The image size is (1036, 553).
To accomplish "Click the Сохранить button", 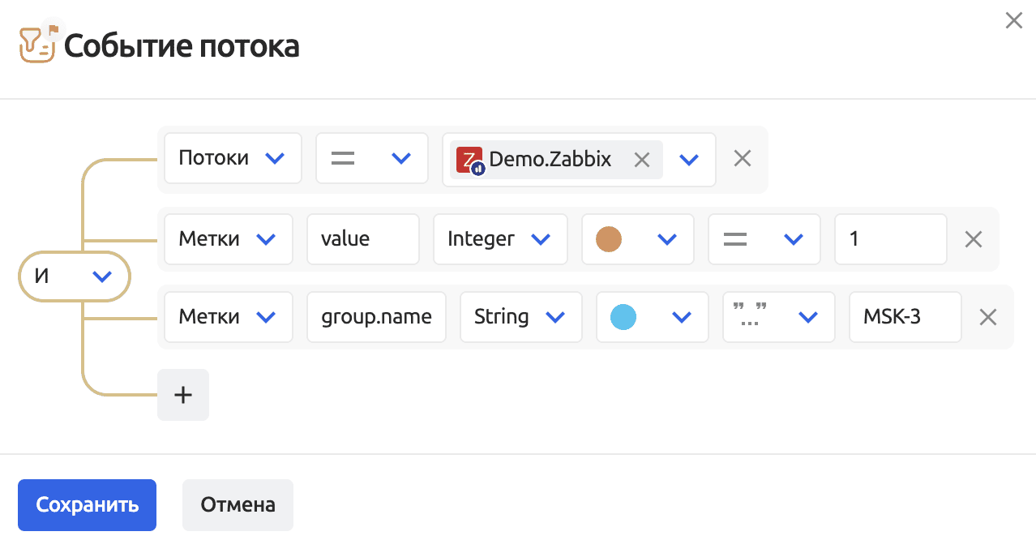I will [x=87, y=505].
